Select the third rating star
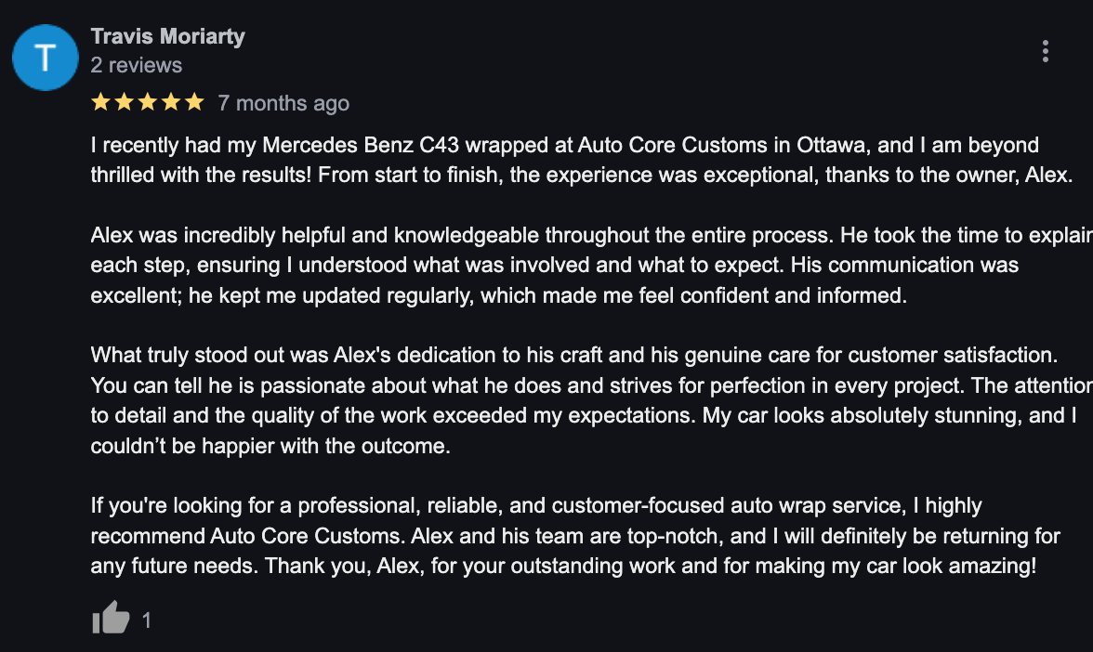1093x652 pixels. [148, 102]
